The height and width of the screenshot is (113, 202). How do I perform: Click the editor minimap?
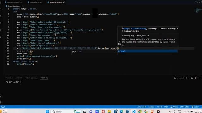point(199,10)
